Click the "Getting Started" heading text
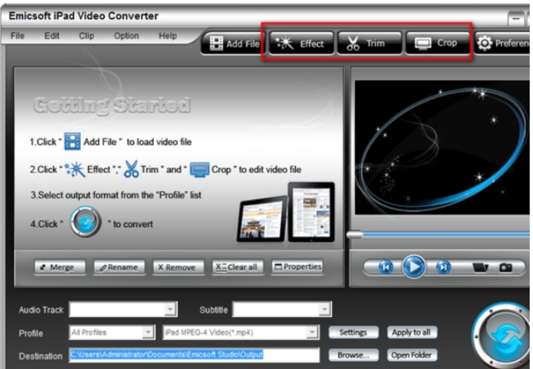Screen dimensions: 533x369 click(x=112, y=105)
